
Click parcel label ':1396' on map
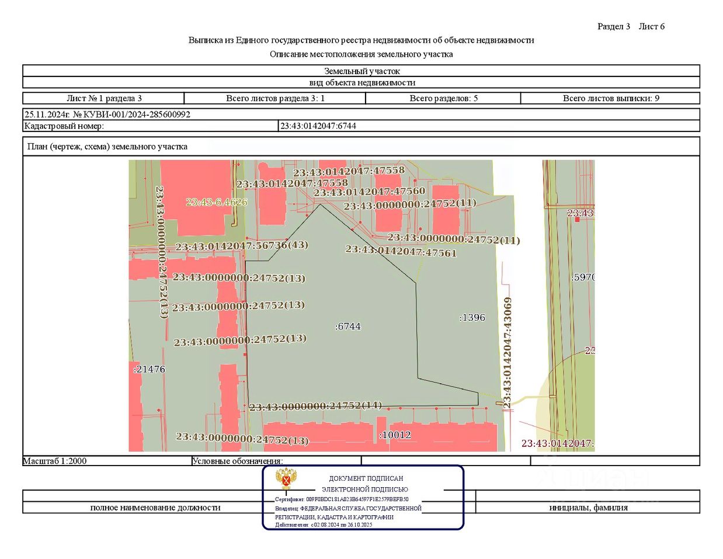click(472, 317)
